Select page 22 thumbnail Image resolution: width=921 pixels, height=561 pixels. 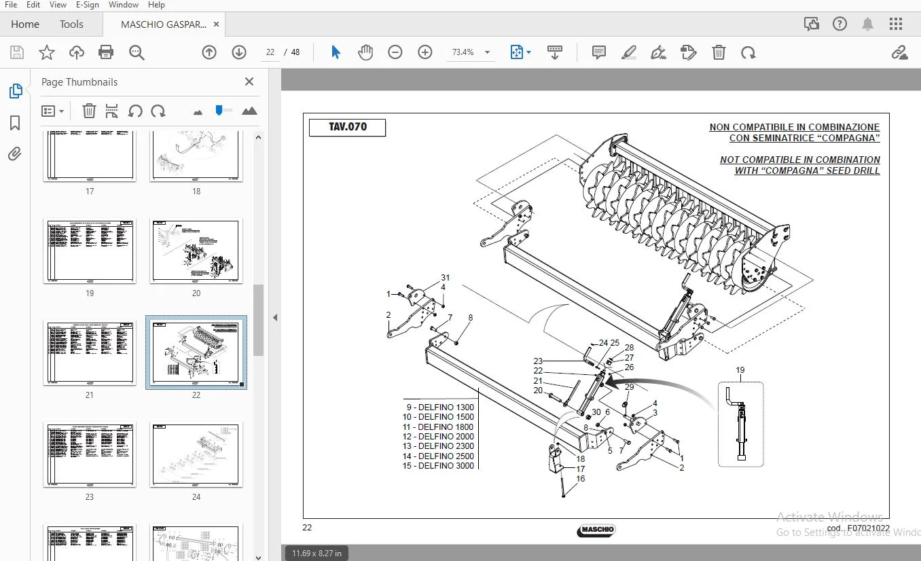(x=196, y=352)
